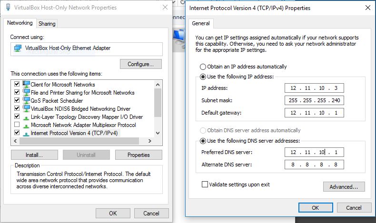Check Microsoft Network Adapter Multiplexor Protocol
Viewport: 376px width, 223px height.
coord(17,125)
